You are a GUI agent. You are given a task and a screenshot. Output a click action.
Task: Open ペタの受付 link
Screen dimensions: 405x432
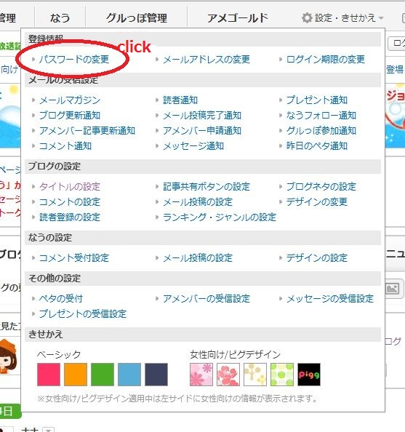tap(61, 299)
